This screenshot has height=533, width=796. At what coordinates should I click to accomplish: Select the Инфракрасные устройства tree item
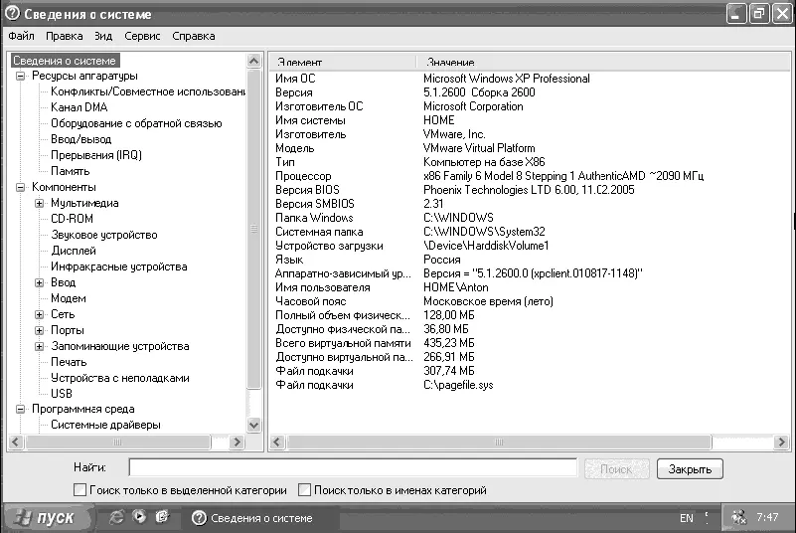coord(119,266)
